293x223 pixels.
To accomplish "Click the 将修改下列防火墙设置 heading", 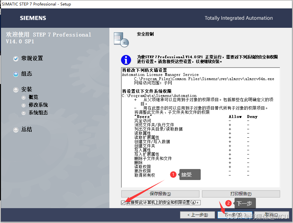I will click(145, 70).
